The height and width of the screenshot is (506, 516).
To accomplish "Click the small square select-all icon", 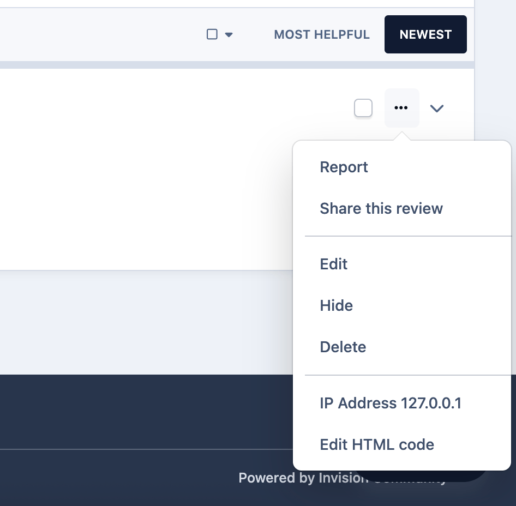I will click(212, 34).
